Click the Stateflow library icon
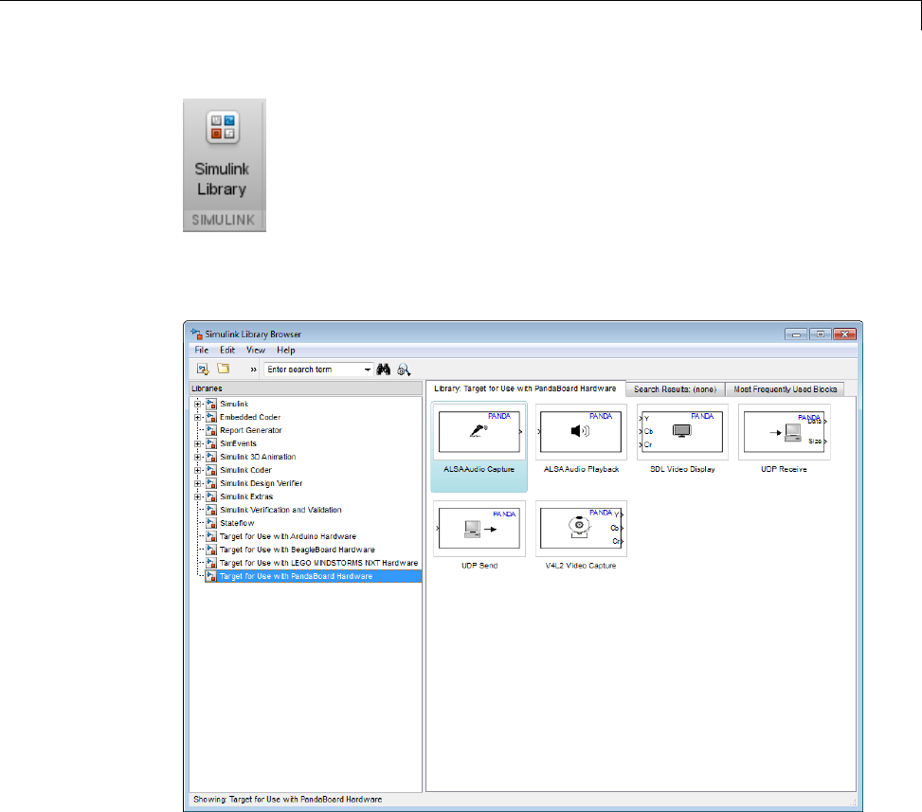922x812 pixels. point(211,523)
